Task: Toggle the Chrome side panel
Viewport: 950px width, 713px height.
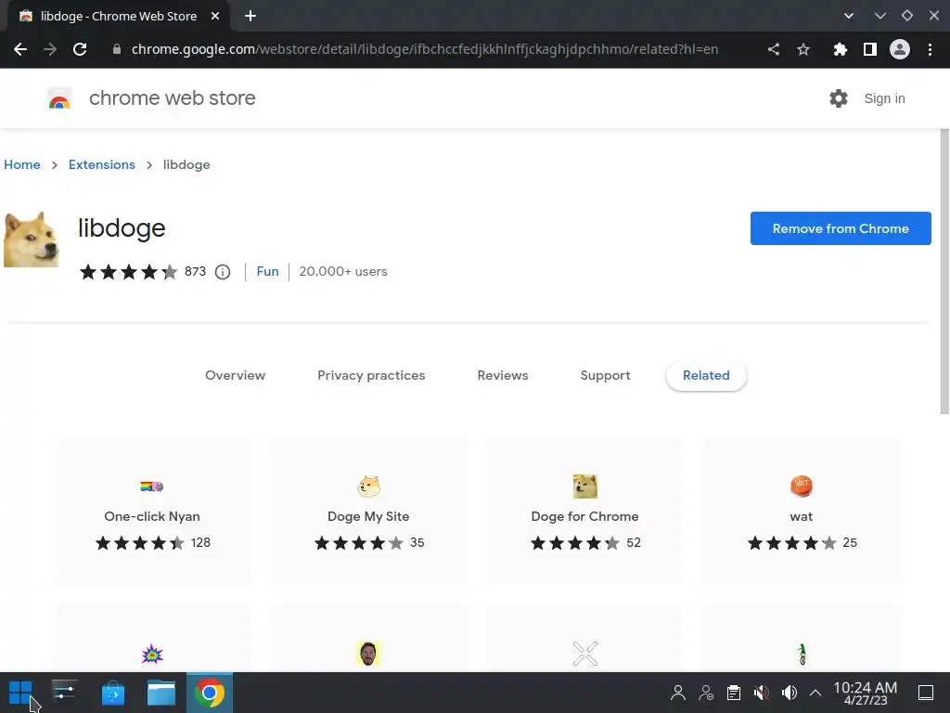Action: pos(870,49)
